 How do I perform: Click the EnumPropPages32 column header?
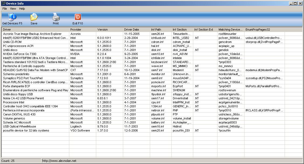(264, 30)
